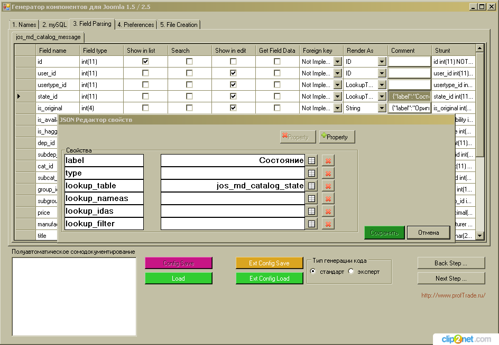Image resolution: width=499 pixels, height=345 pixels.
Task: Remove the lookup_table property row
Action: (328, 186)
